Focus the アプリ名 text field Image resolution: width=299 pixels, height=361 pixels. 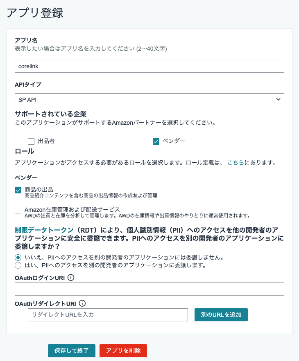[149, 66]
